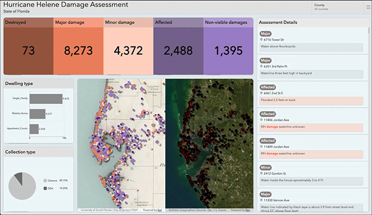Click the 'Observe' legend label
Image resolution: width=372 pixels, height=215 pixels.
(53, 181)
